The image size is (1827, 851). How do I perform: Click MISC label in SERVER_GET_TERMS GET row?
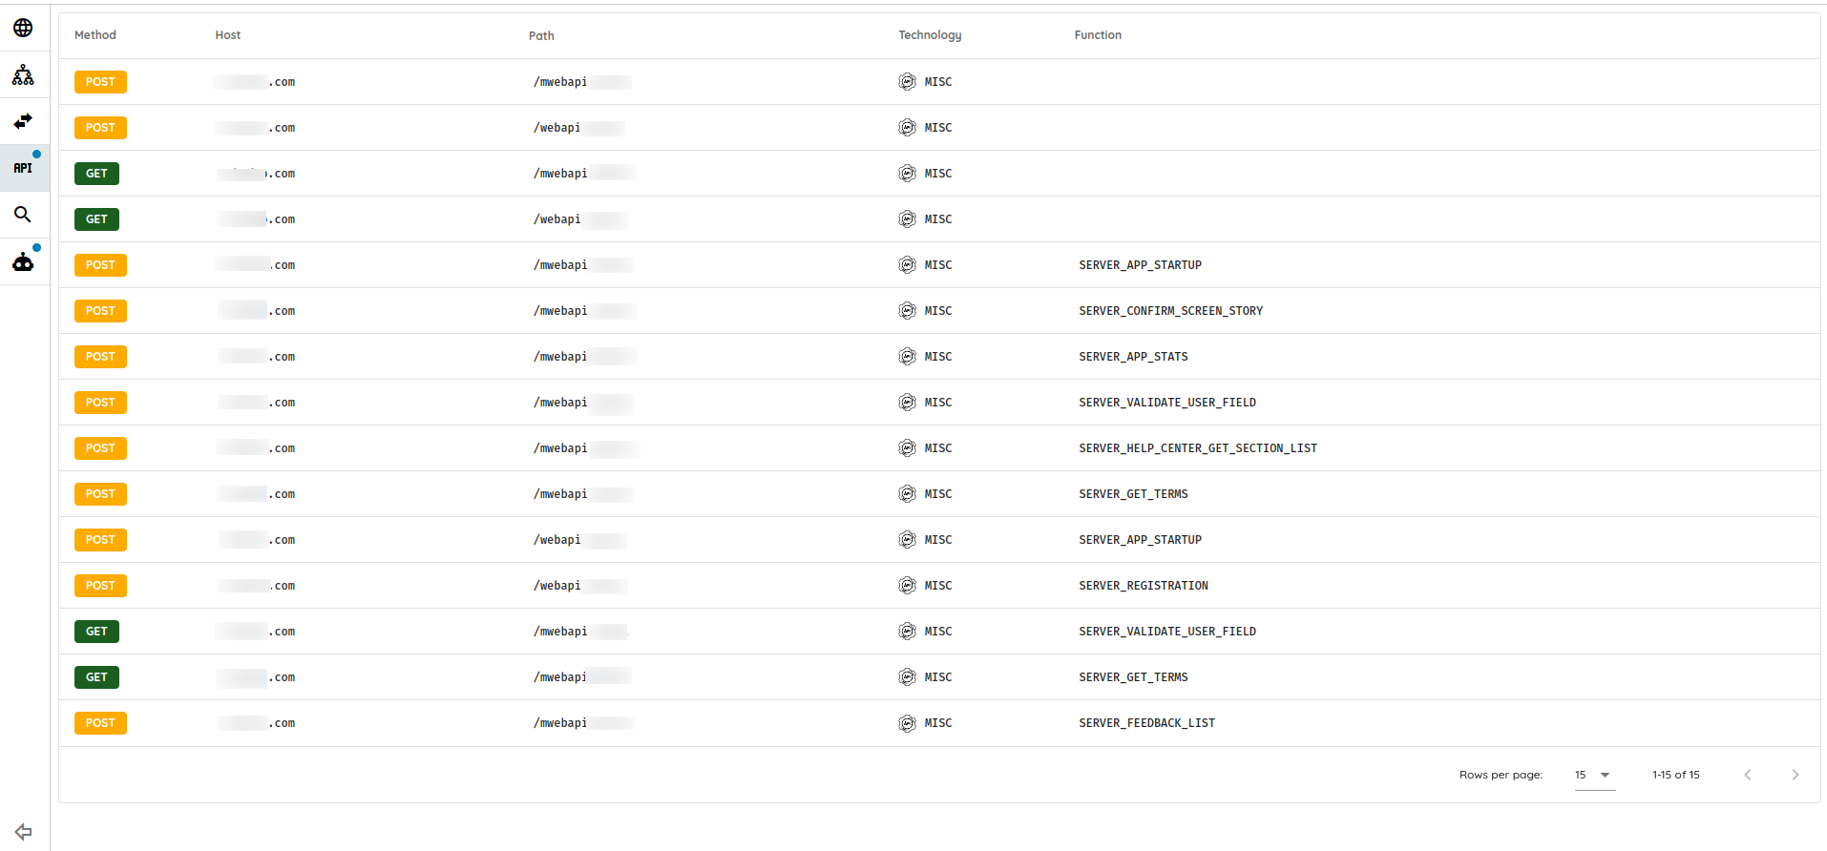click(x=937, y=677)
